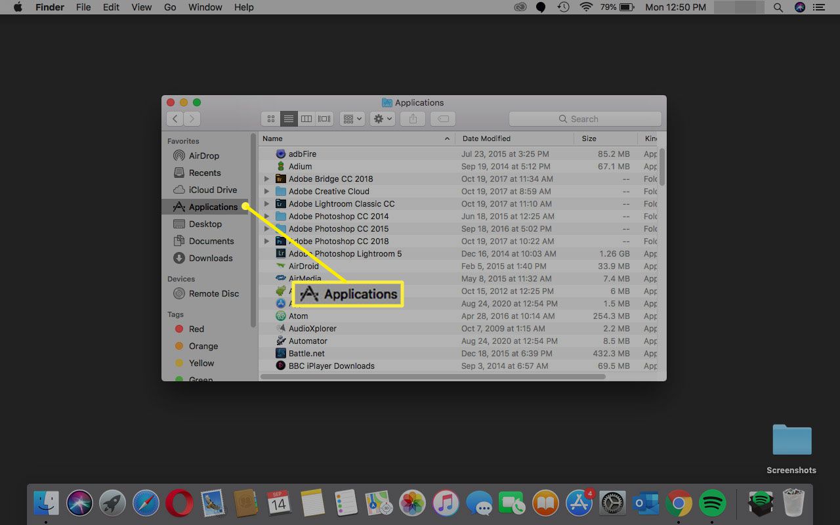Click the Time Machine menu bar icon
The height and width of the screenshot is (525, 840).
(563, 7)
